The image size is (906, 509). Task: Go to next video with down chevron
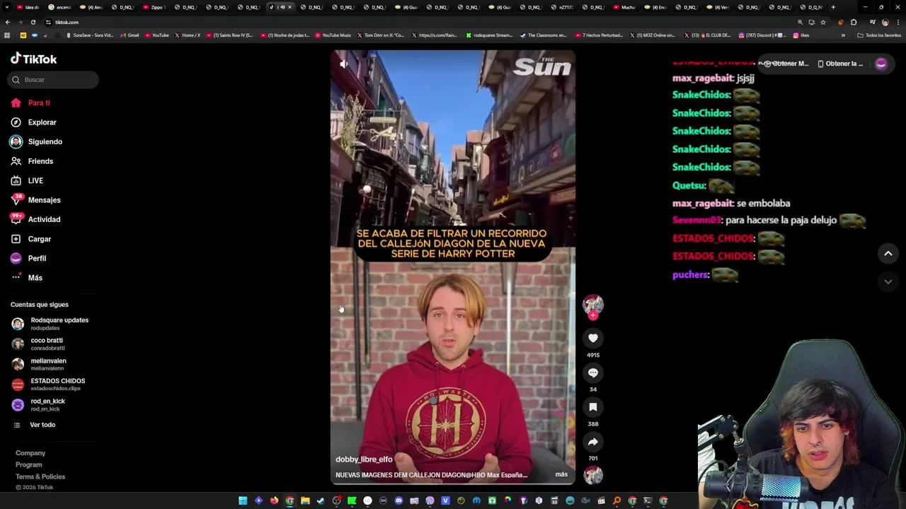(x=888, y=281)
